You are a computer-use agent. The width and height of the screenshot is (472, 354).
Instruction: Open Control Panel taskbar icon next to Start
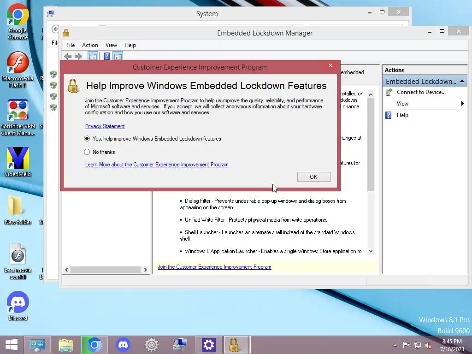pos(37,345)
